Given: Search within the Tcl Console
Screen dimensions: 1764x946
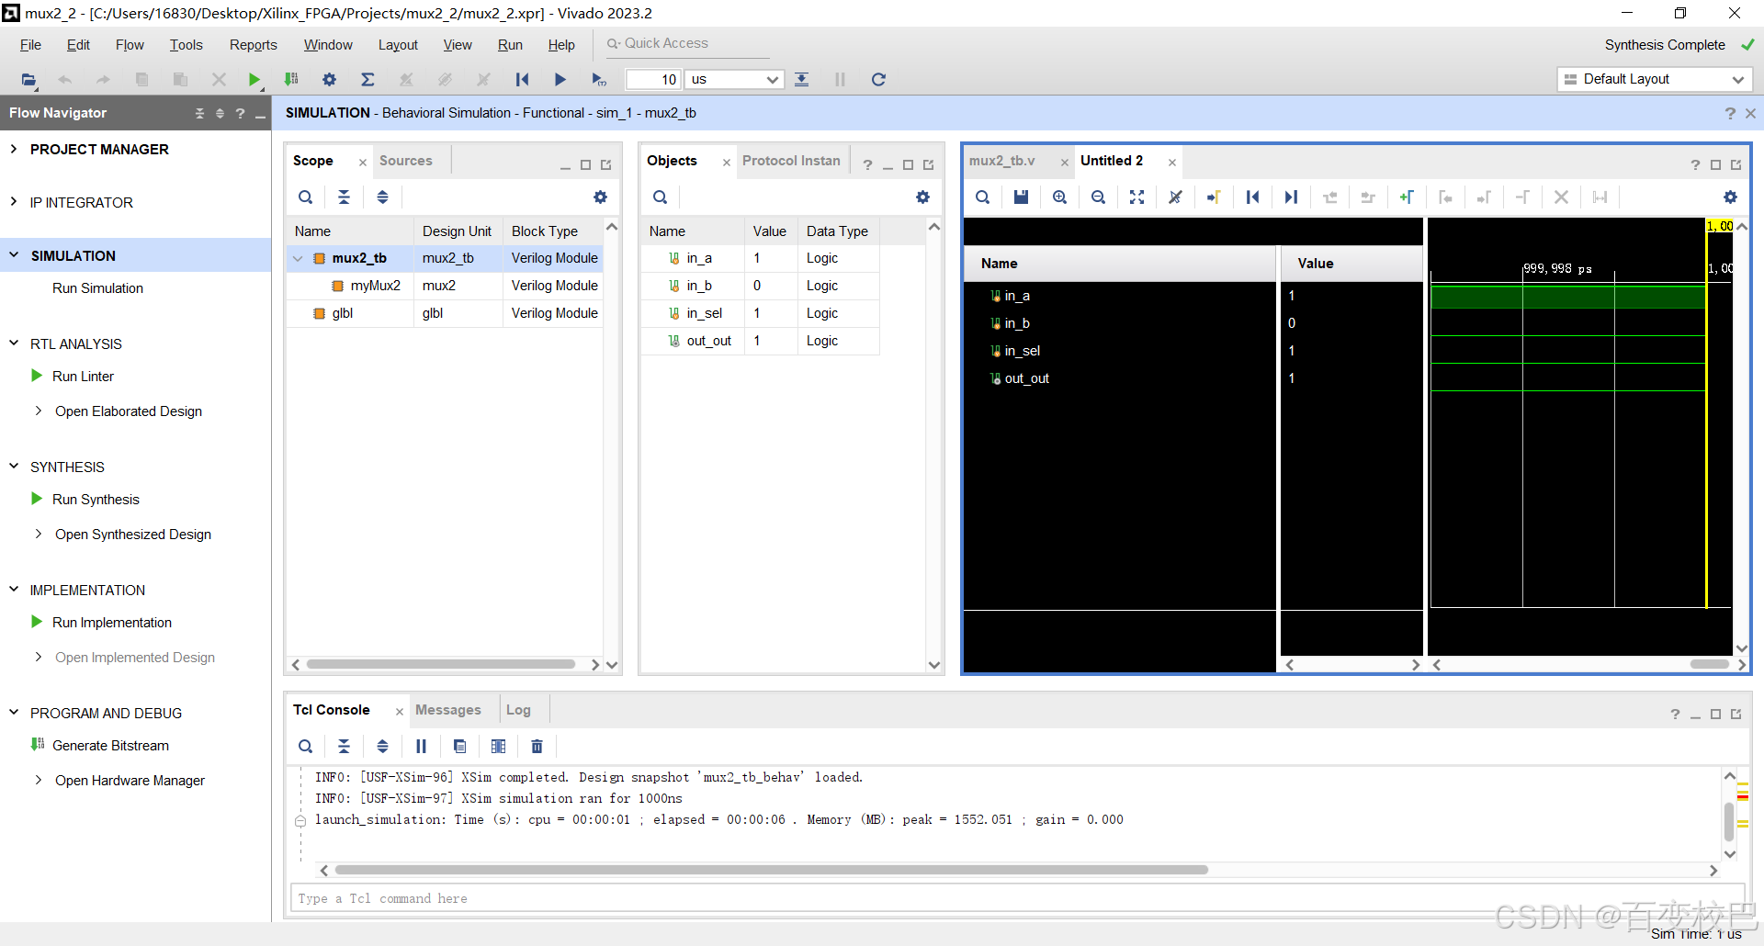Looking at the screenshot, I should 305,746.
